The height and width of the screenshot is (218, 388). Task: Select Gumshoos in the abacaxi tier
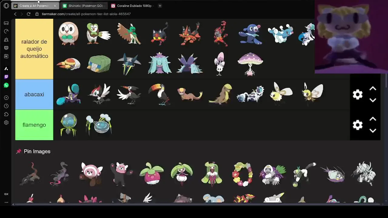click(x=221, y=94)
